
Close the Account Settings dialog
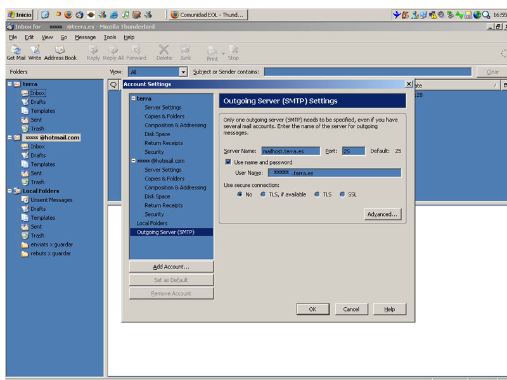pyautogui.click(x=409, y=84)
